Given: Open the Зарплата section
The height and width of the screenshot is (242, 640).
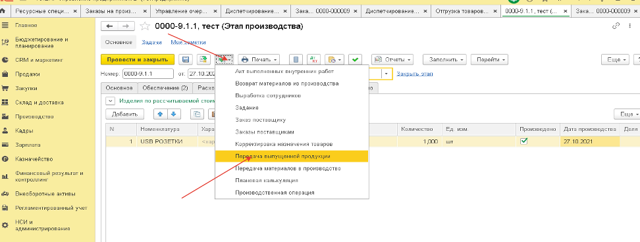Looking at the screenshot, I should (x=28, y=145).
